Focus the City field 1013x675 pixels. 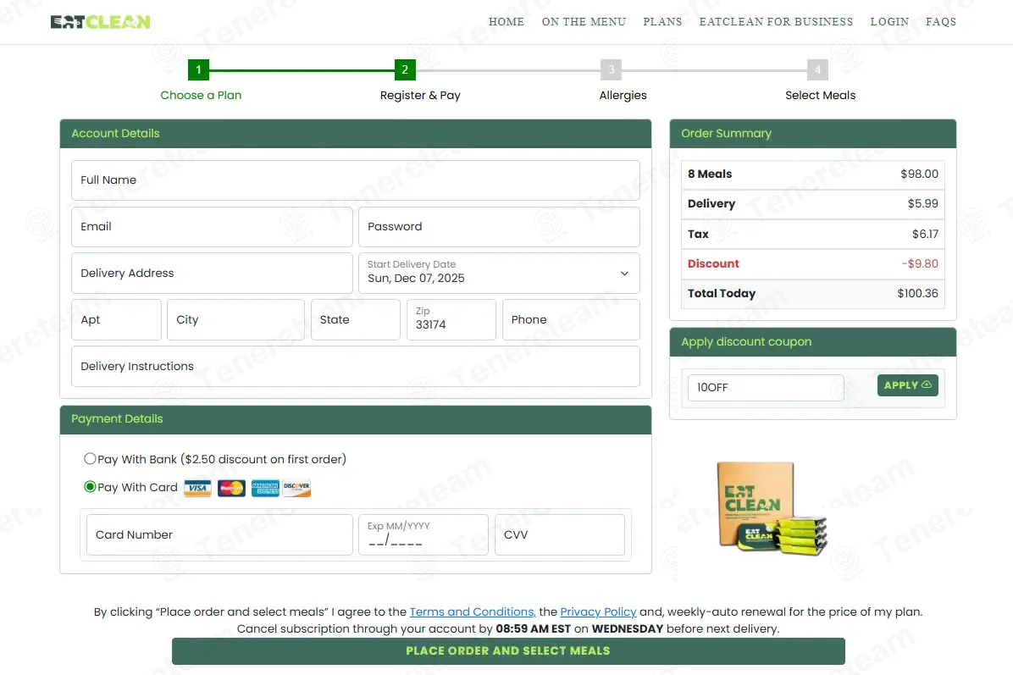[235, 320]
